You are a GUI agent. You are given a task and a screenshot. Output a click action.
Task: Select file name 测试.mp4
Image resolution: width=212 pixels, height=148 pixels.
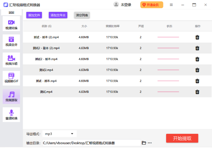46,92
